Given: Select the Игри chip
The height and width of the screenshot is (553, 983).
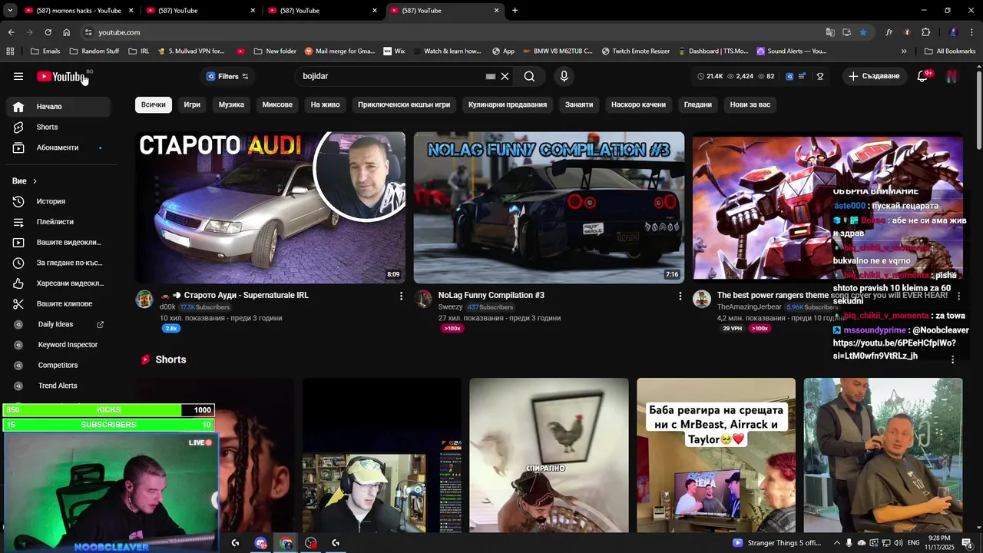Looking at the screenshot, I should pos(192,104).
